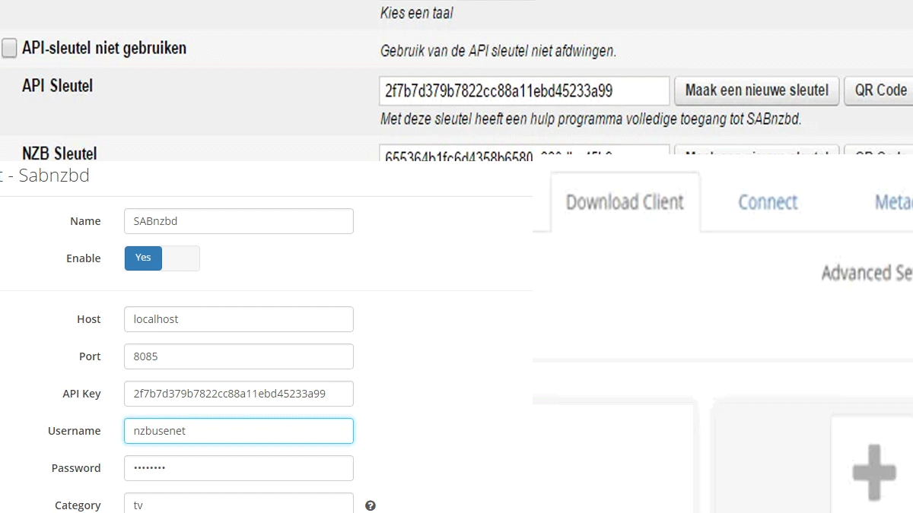Screen dimensions: 913x513
Task: Toggle the Advanced Settings option
Action: coord(866,273)
